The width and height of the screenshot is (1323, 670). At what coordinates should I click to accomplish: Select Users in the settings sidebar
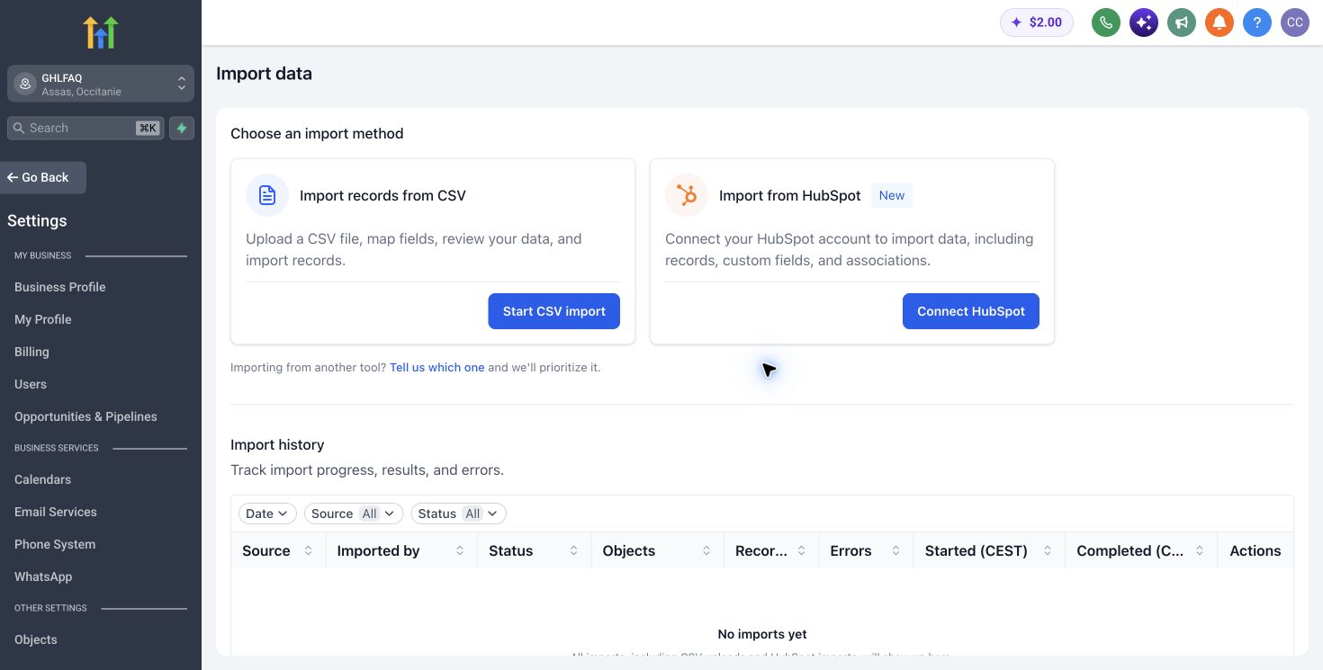(x=31, y=384)
